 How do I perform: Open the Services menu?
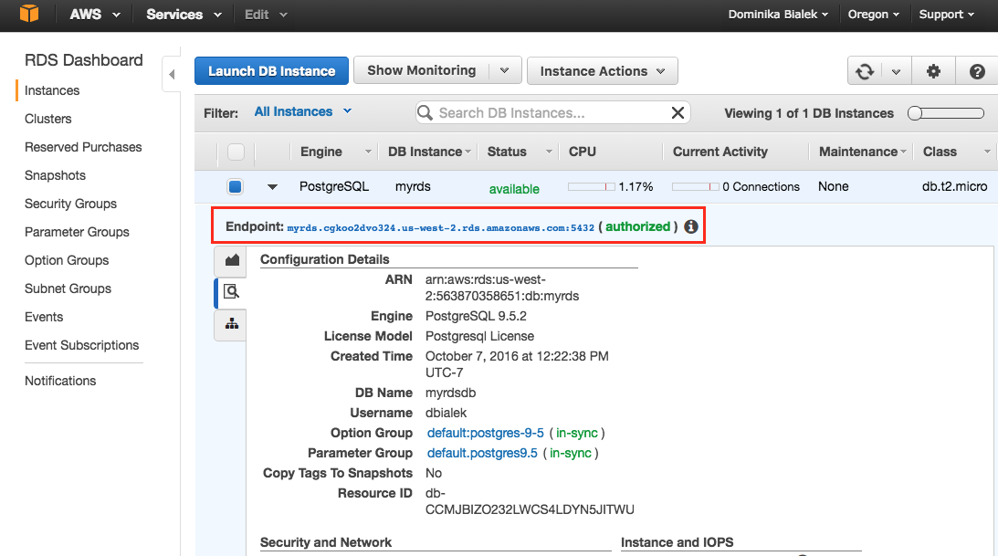(x=184, y=14)
